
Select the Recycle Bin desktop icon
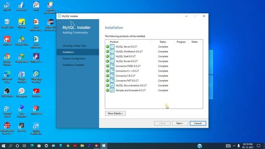point(7,24)
